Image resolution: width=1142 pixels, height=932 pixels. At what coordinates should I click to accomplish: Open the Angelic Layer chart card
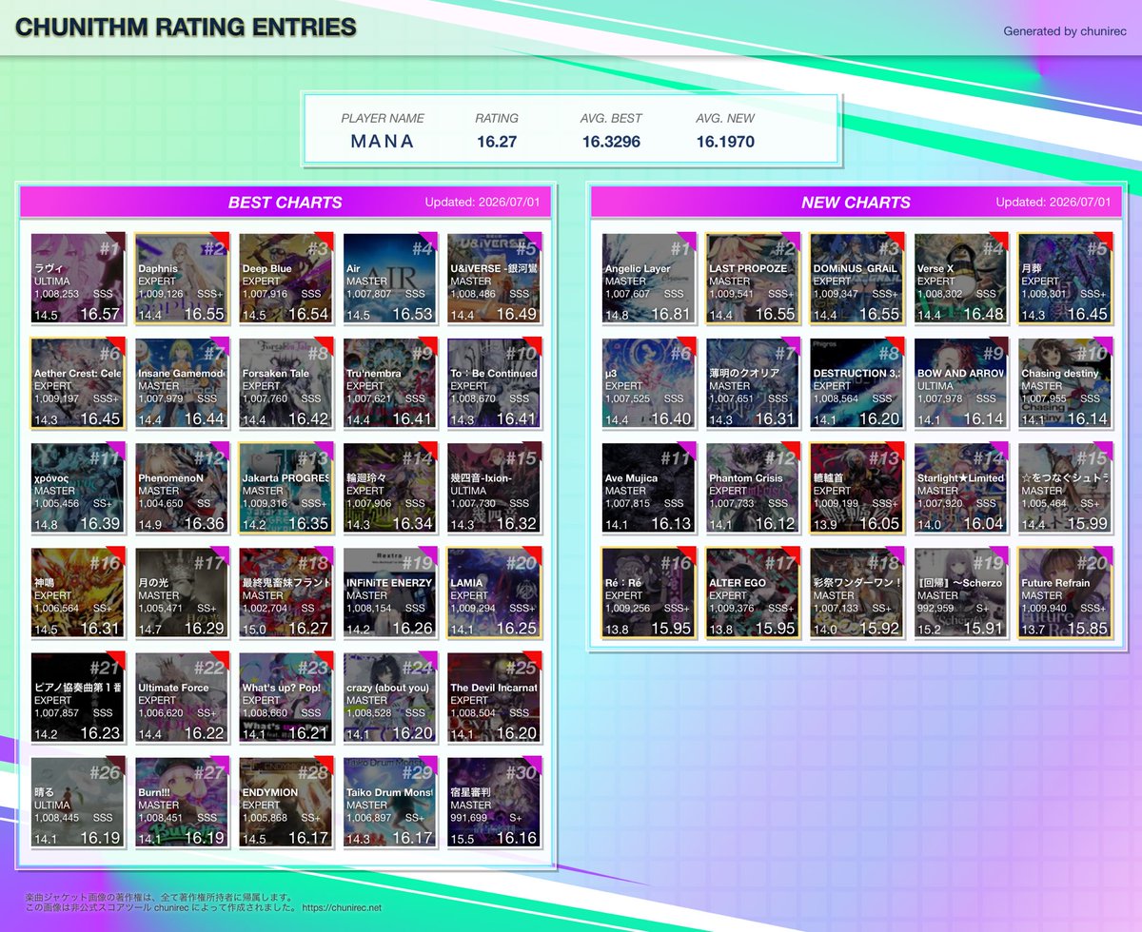(649, 278)
